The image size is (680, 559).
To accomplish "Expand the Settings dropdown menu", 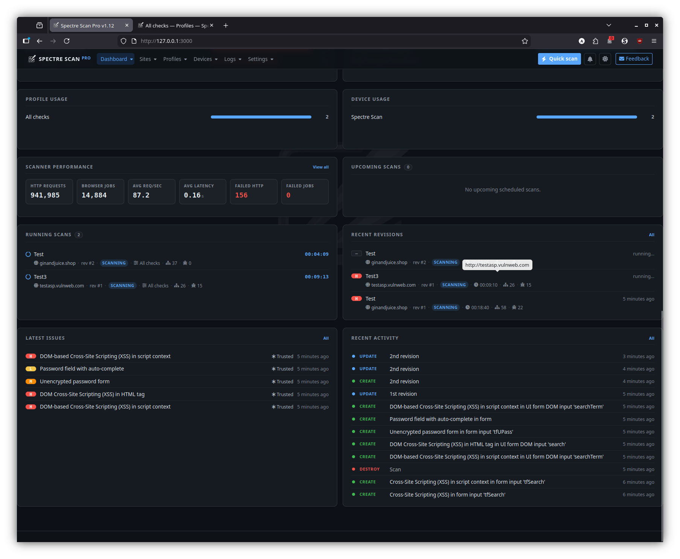I will (x=261, y=59).
